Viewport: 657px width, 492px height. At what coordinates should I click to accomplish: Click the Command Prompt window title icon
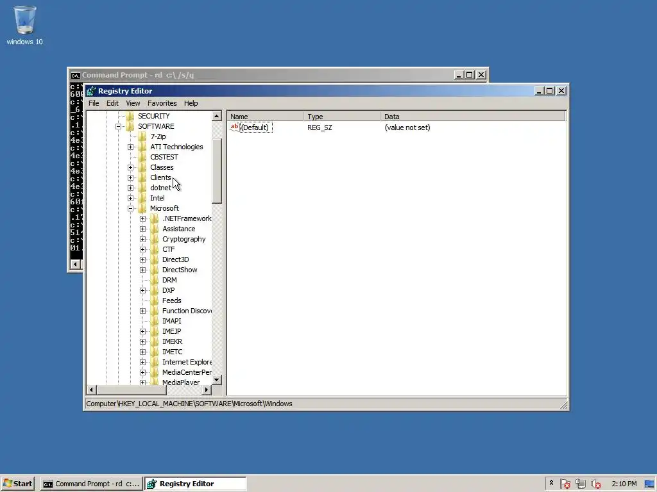pyautogui.click(x=76, y=76)
